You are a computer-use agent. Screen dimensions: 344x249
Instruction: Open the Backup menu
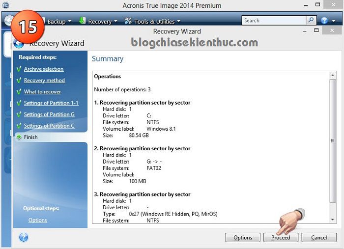click(x=57, y=22)
